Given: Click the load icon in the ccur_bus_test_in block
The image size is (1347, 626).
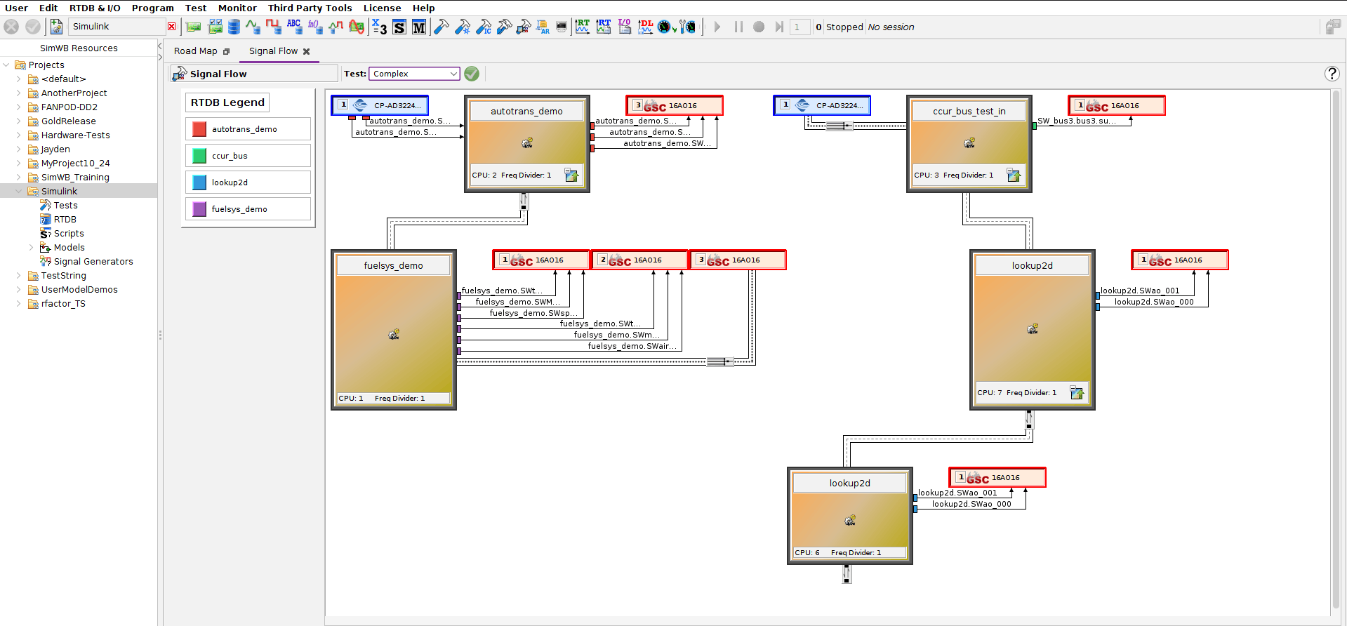Looking at the screenshot, I should point(1014,175).
